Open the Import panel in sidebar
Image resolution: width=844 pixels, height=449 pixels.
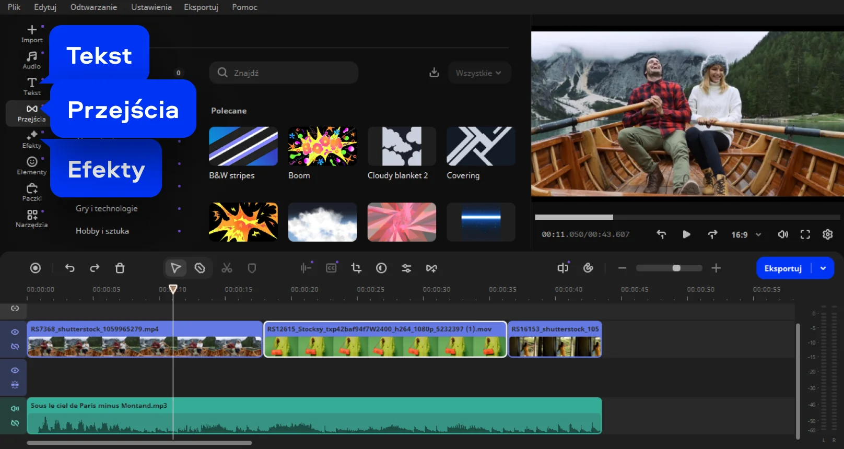click(x=32, y=33)
